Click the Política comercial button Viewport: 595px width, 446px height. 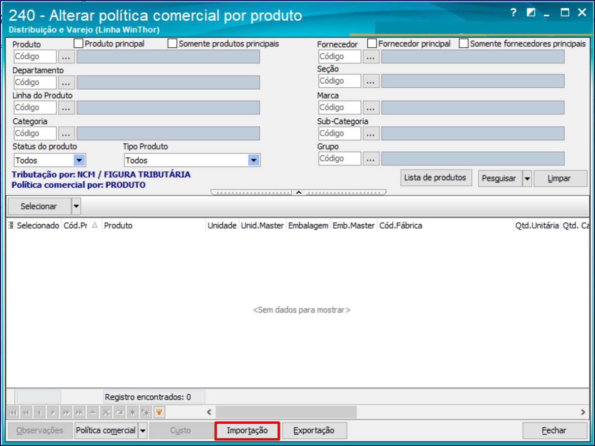click(105, 431)
